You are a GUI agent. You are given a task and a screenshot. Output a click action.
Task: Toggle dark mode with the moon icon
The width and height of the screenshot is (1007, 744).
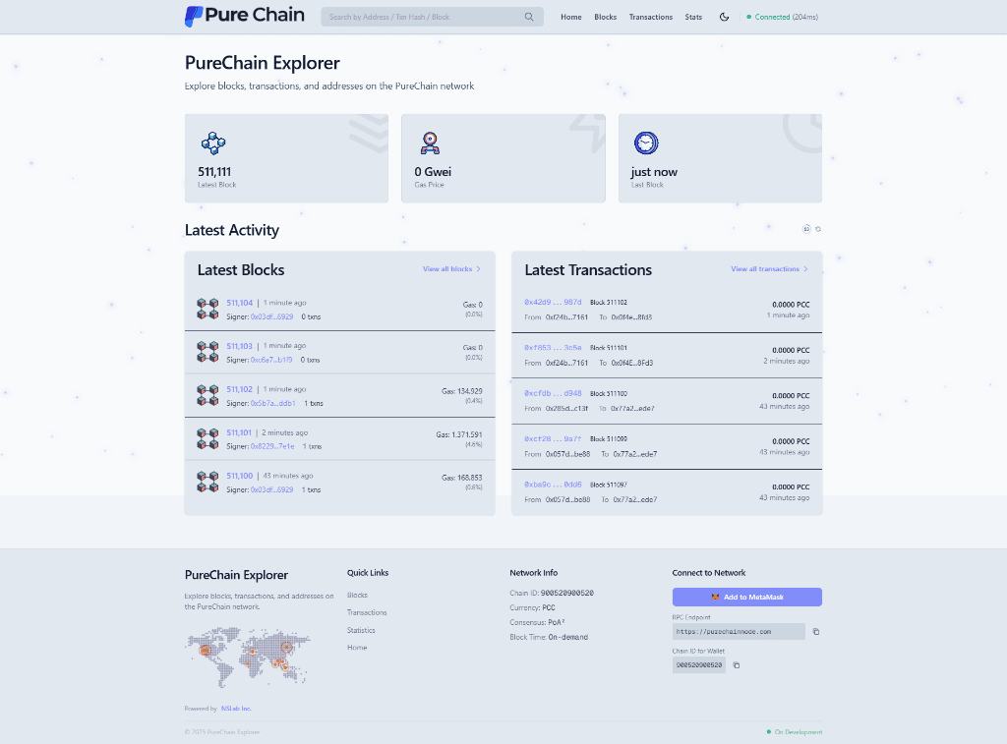(x=724, y=17)
